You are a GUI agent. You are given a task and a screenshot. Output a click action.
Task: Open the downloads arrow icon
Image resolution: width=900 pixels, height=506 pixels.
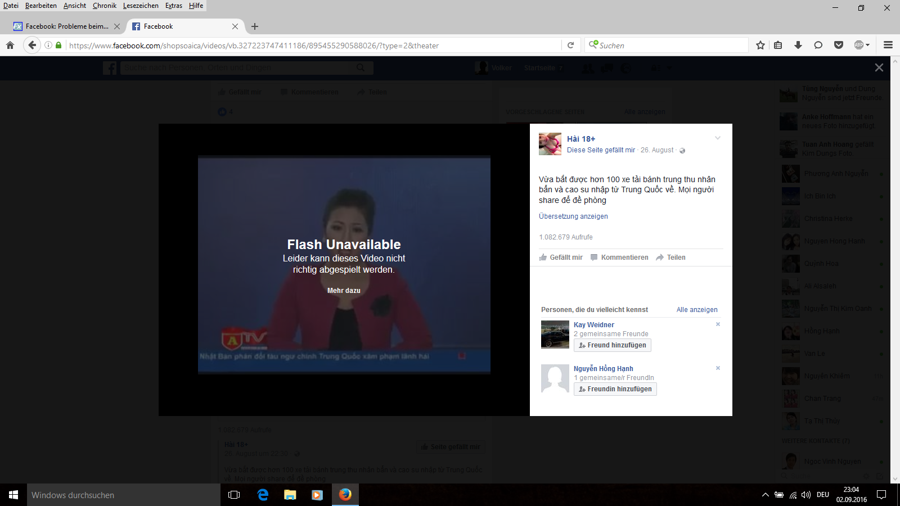click(x=798, y=45)
